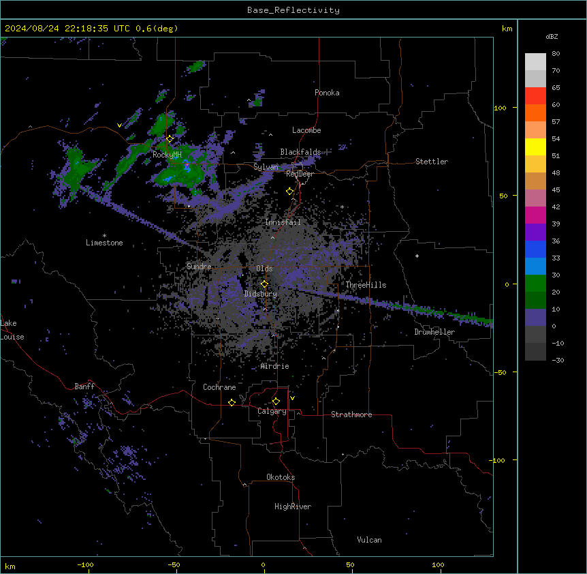This screenshot has height=574, width=587.
Task: Click the Blackfalds label
Action: click(300, 152)
